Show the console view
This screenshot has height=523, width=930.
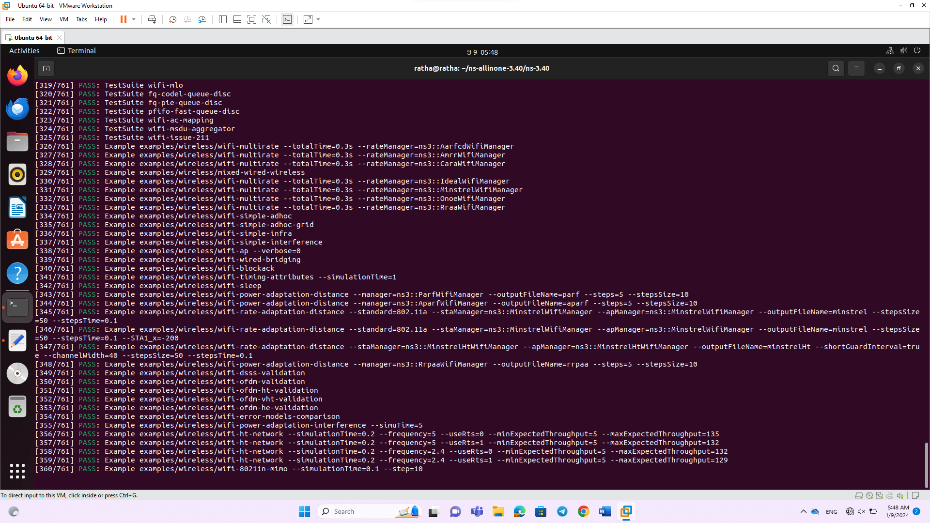pos(287,19)
